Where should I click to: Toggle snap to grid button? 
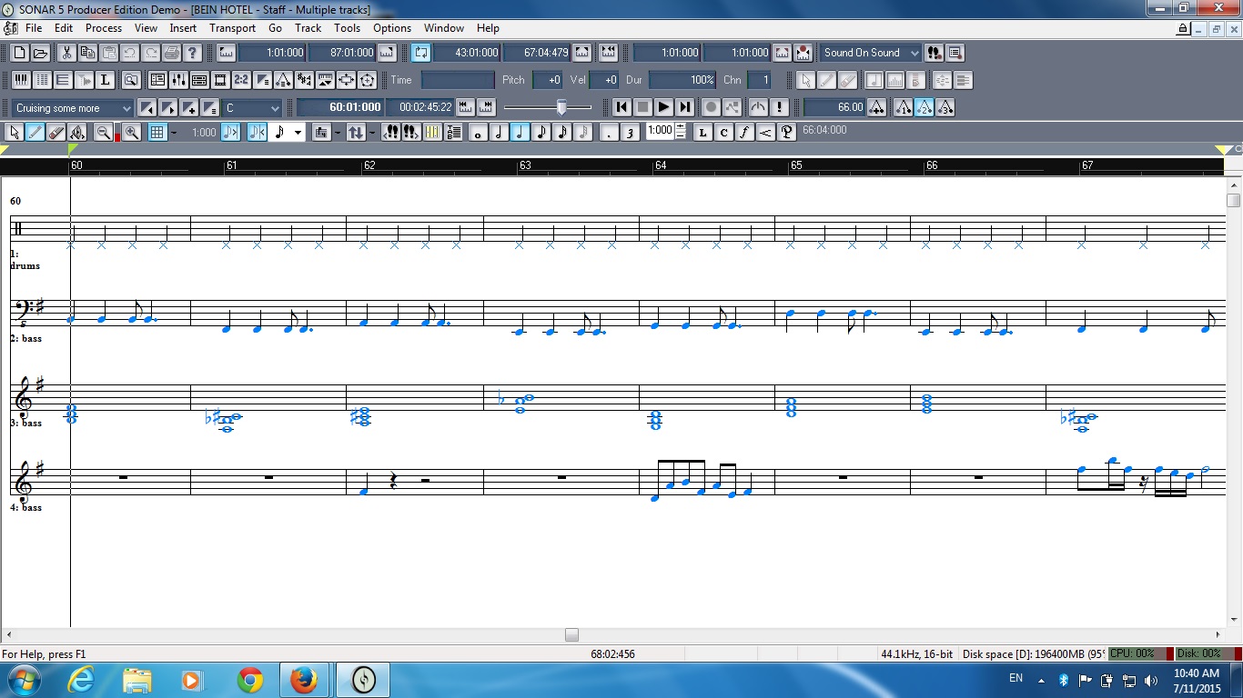click(157, 133)
